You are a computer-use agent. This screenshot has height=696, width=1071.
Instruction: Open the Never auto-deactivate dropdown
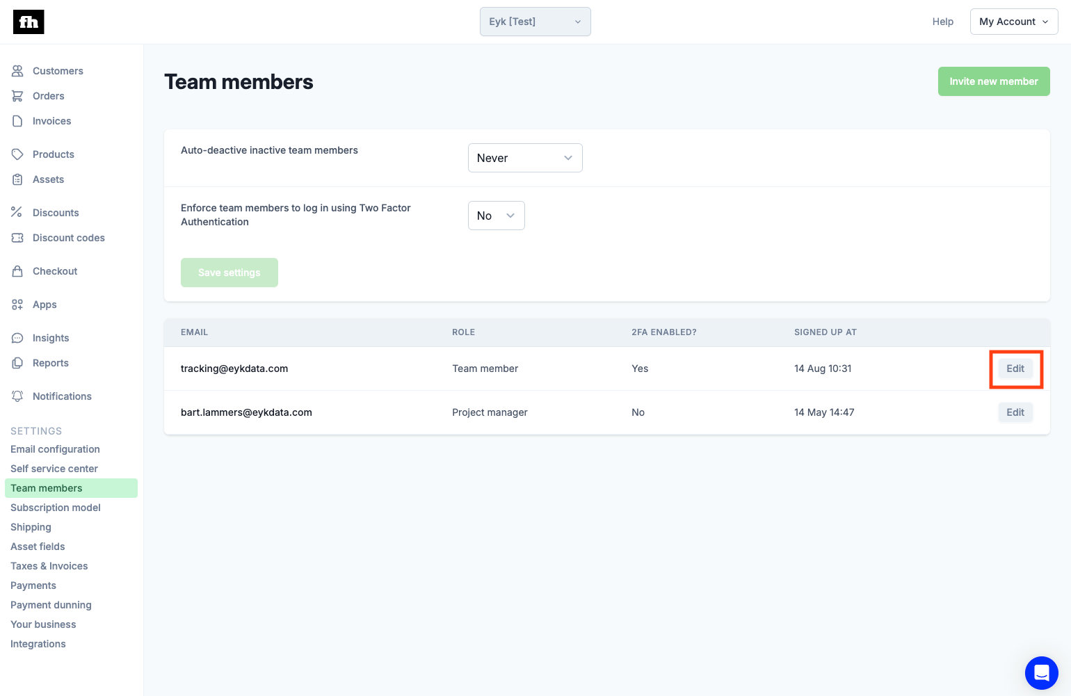pyautogui.click(x=525, y=158)
